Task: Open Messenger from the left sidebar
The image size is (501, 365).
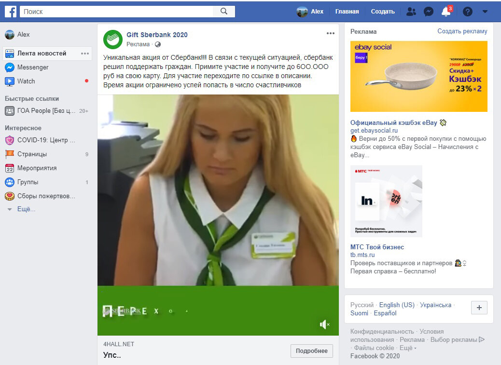Action: click(33, 68)
